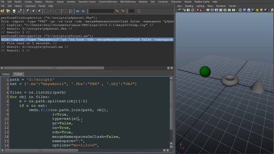The image size is (274, 154).
Task: Show only the Input pane
Action: click(52, 11)
